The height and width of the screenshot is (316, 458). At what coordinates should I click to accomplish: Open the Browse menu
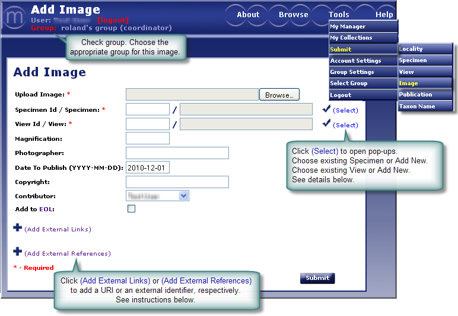[293, 15]
